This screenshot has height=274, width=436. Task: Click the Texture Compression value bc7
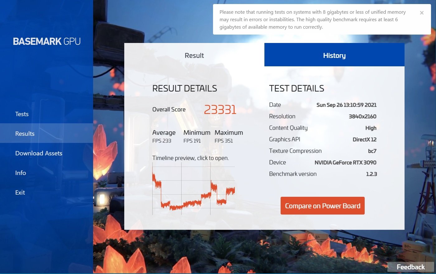(372, 151)
